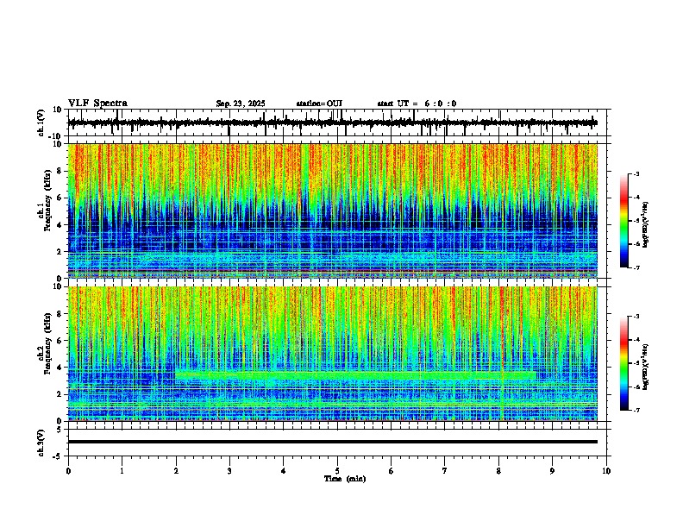Click the ch.3(V) axis "-5" tick label

58,456
